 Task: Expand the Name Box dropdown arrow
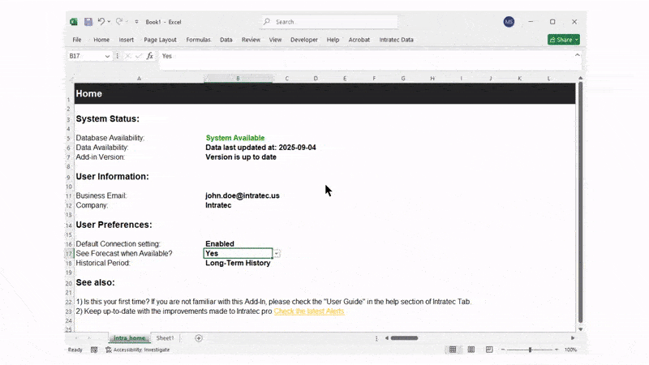[x=108, y=56]
